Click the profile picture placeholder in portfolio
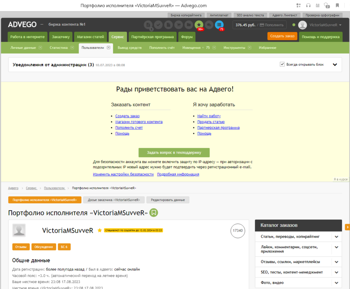The width and height of the screenshot is (350, 289). pos(19,230)
